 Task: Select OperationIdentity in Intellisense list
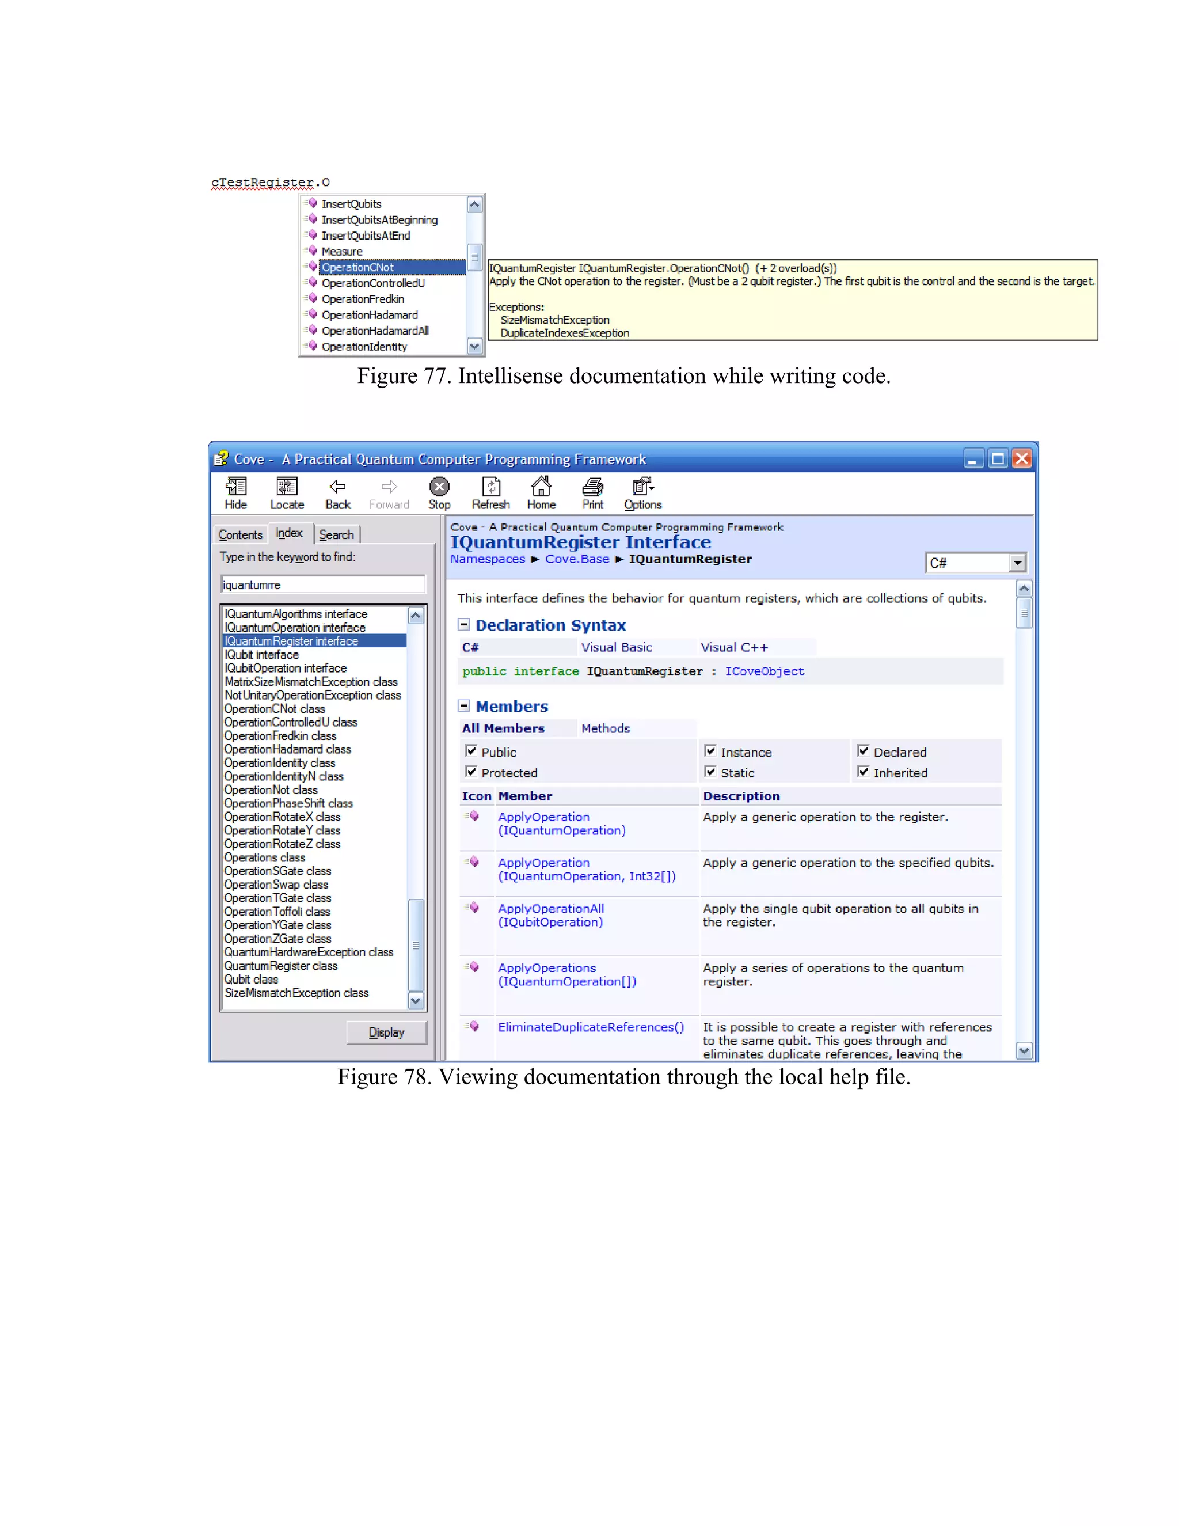(x=364, y=347)
